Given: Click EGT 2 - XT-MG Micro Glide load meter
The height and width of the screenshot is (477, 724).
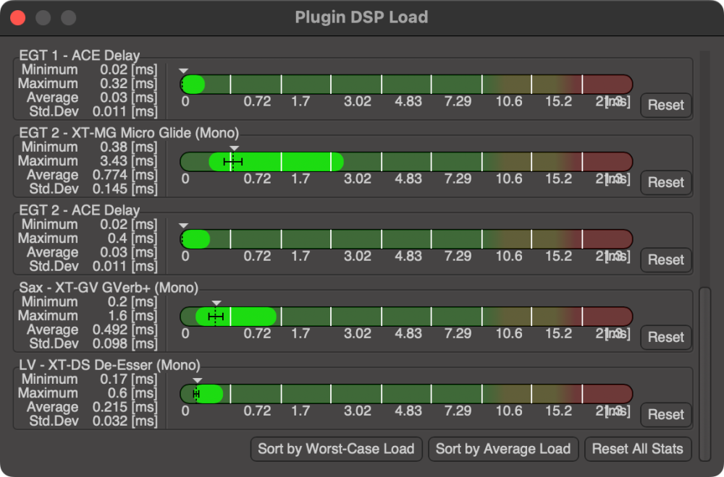Looking at the screenshot, I should pos(406,162).
